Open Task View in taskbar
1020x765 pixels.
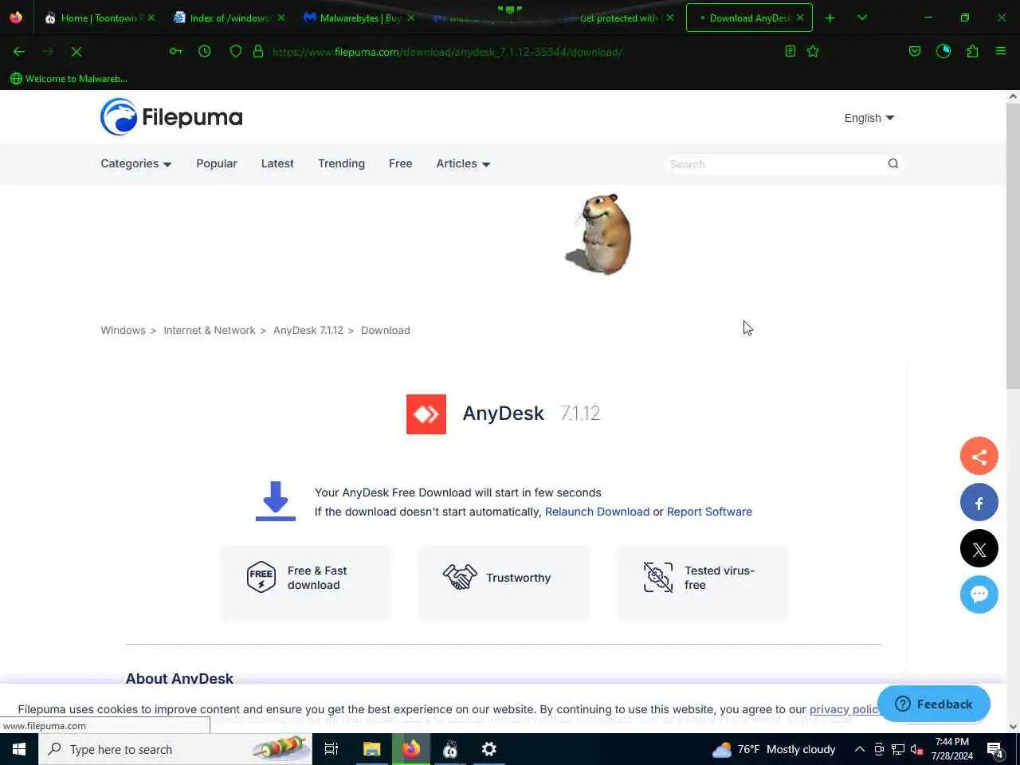(x=331, y=749)
